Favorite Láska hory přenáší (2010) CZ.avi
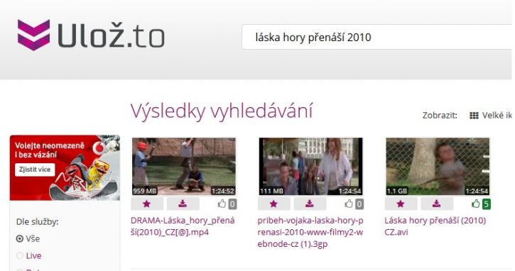This screenshot has height=271, width=515. (401, 204)
